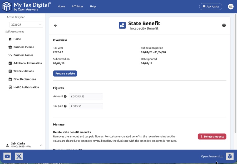Open the GC user avatar menu

231,6
